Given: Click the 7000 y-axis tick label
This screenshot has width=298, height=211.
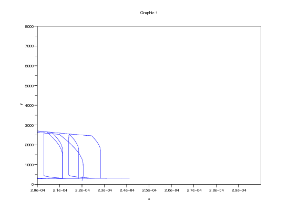Looking at the screenshot, I should [29, 46].
